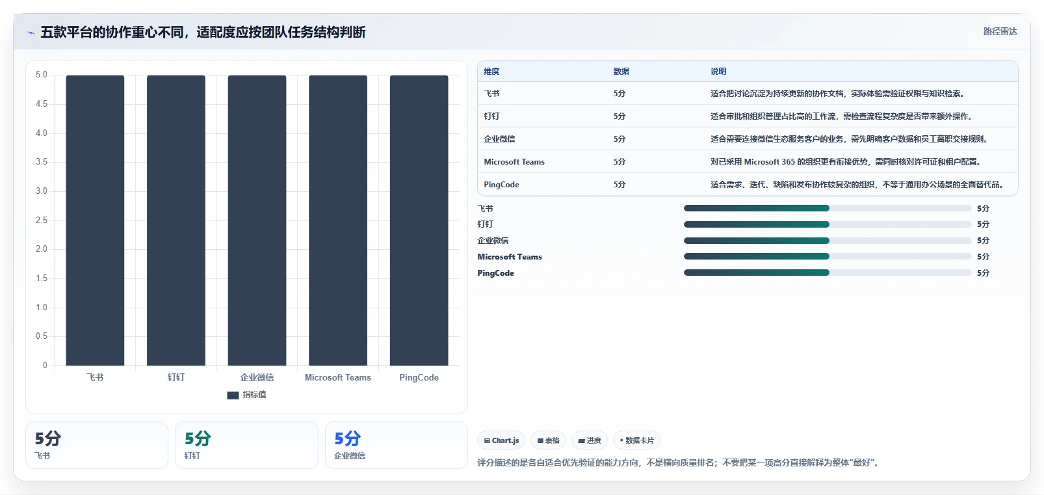Click the Microsoft Teams progress bar
This screenshot has height=495, width=1044.
point(828,257)
